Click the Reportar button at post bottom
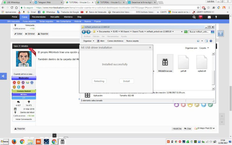The width and height of the screenshot is (232, 145). [x=20, y=128]
